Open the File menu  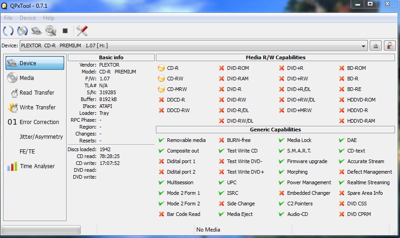[x=8, y=18]
